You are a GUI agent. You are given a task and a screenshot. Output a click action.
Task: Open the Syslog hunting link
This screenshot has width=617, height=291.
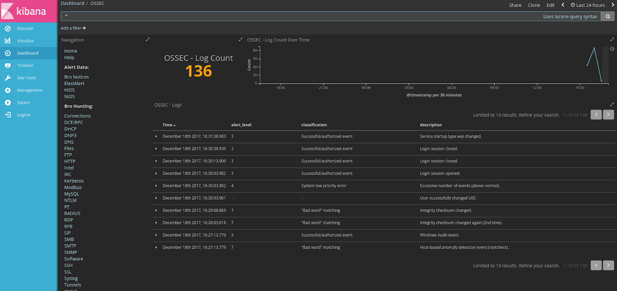pos(71,278)
